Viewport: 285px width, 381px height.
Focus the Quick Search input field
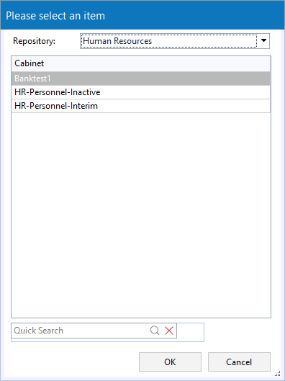point(80,331)
